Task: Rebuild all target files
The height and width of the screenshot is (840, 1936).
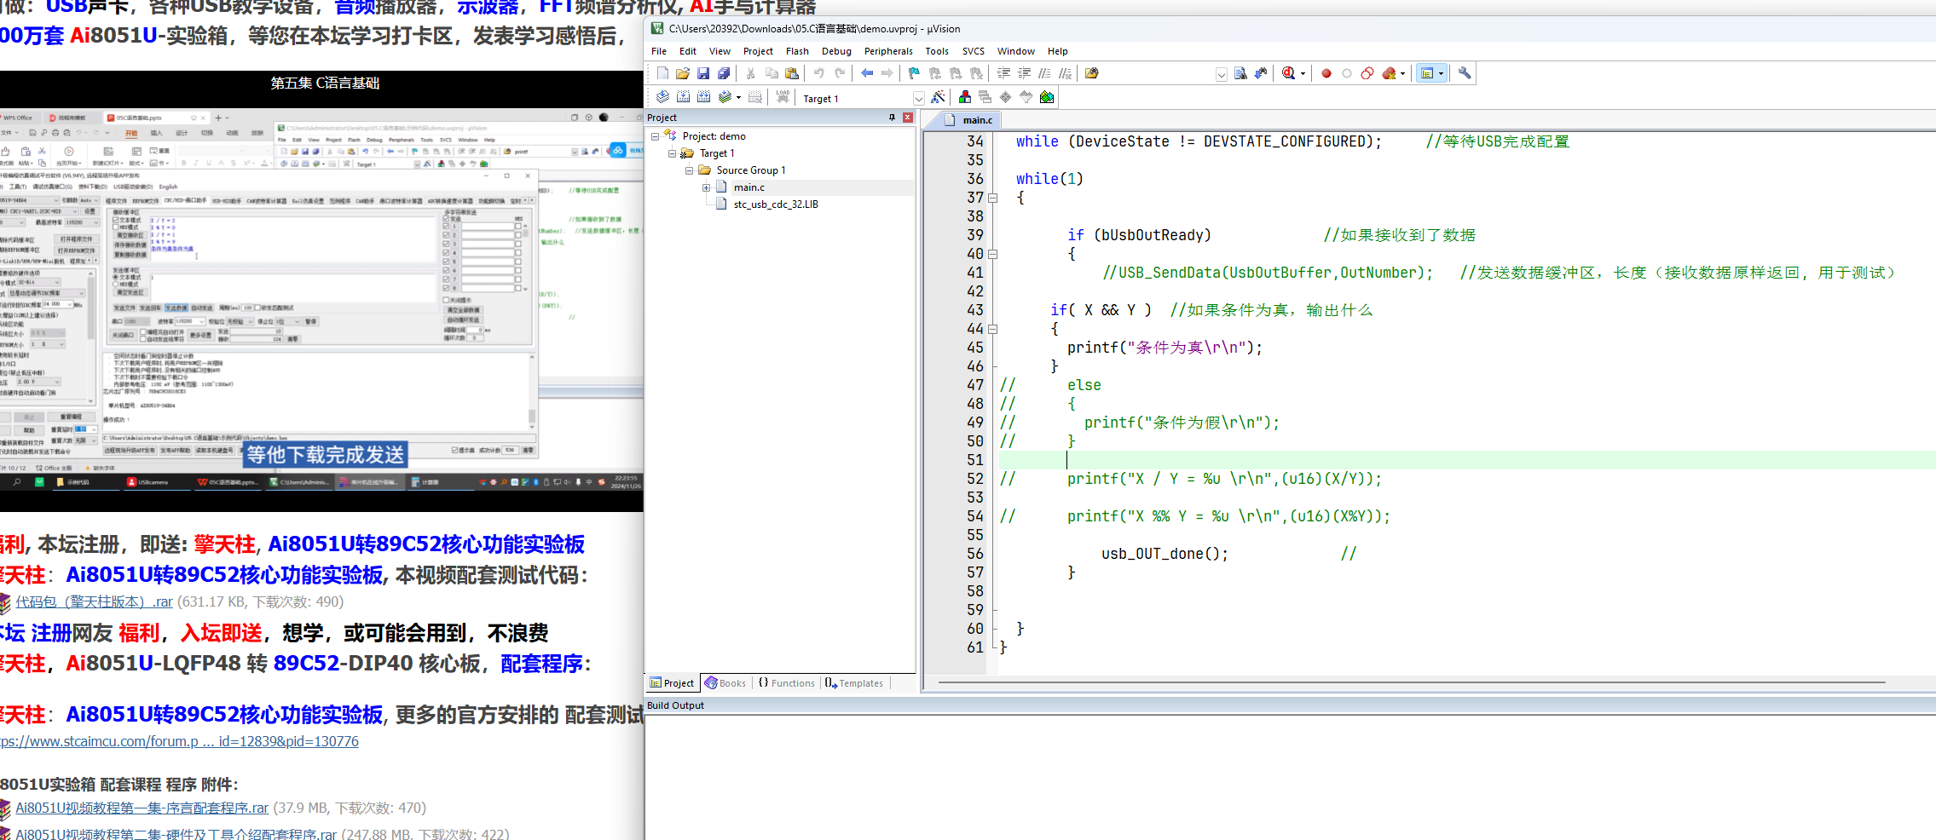Action: [x=703, y=97]
